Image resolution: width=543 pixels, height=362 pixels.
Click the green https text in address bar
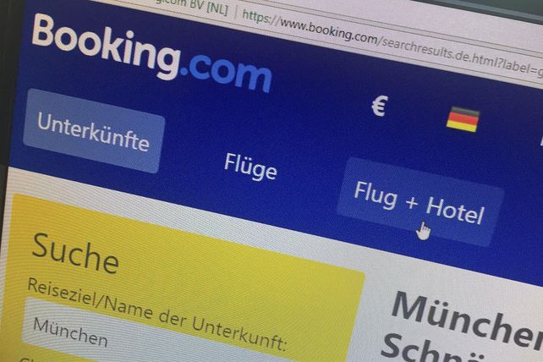(256, 16)
